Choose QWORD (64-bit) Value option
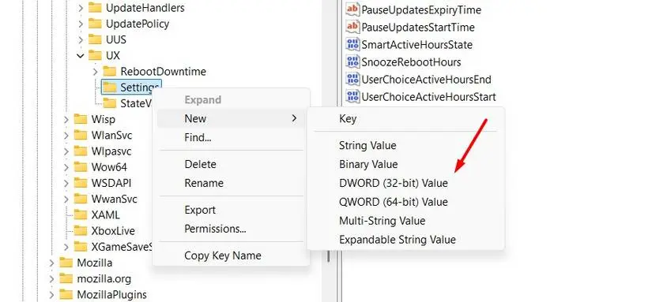 point(394,202)
